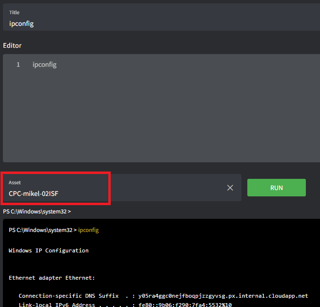The height and width of the screenshot is (307, 320).
Task: Select the Connection-specific DNS Suffix value
Action: [x=223, y=296]
